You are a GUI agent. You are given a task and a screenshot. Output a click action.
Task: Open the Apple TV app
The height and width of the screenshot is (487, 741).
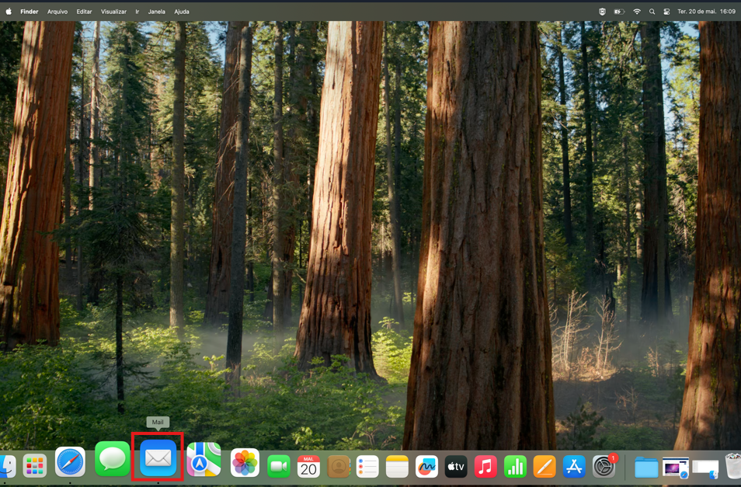[x=456, y=466]
